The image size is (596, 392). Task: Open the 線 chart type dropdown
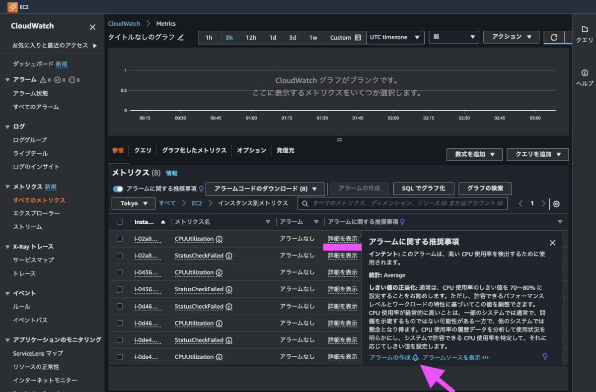coord(453,37)
